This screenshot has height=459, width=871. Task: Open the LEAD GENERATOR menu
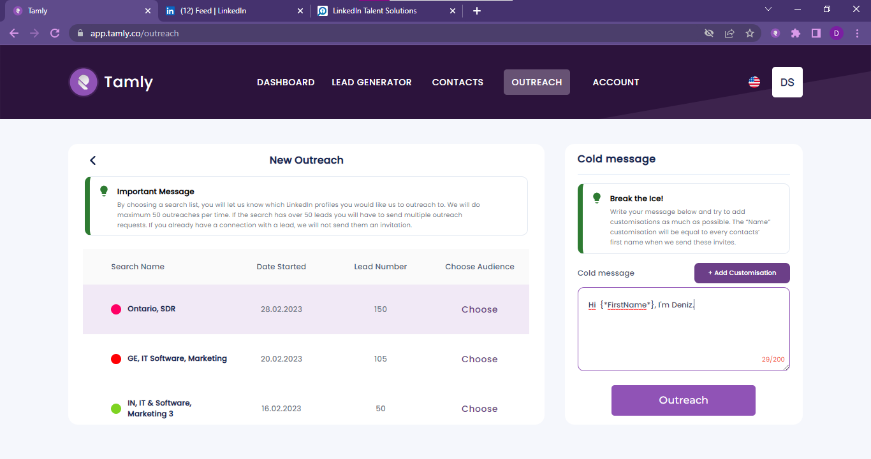pos(372,82)
